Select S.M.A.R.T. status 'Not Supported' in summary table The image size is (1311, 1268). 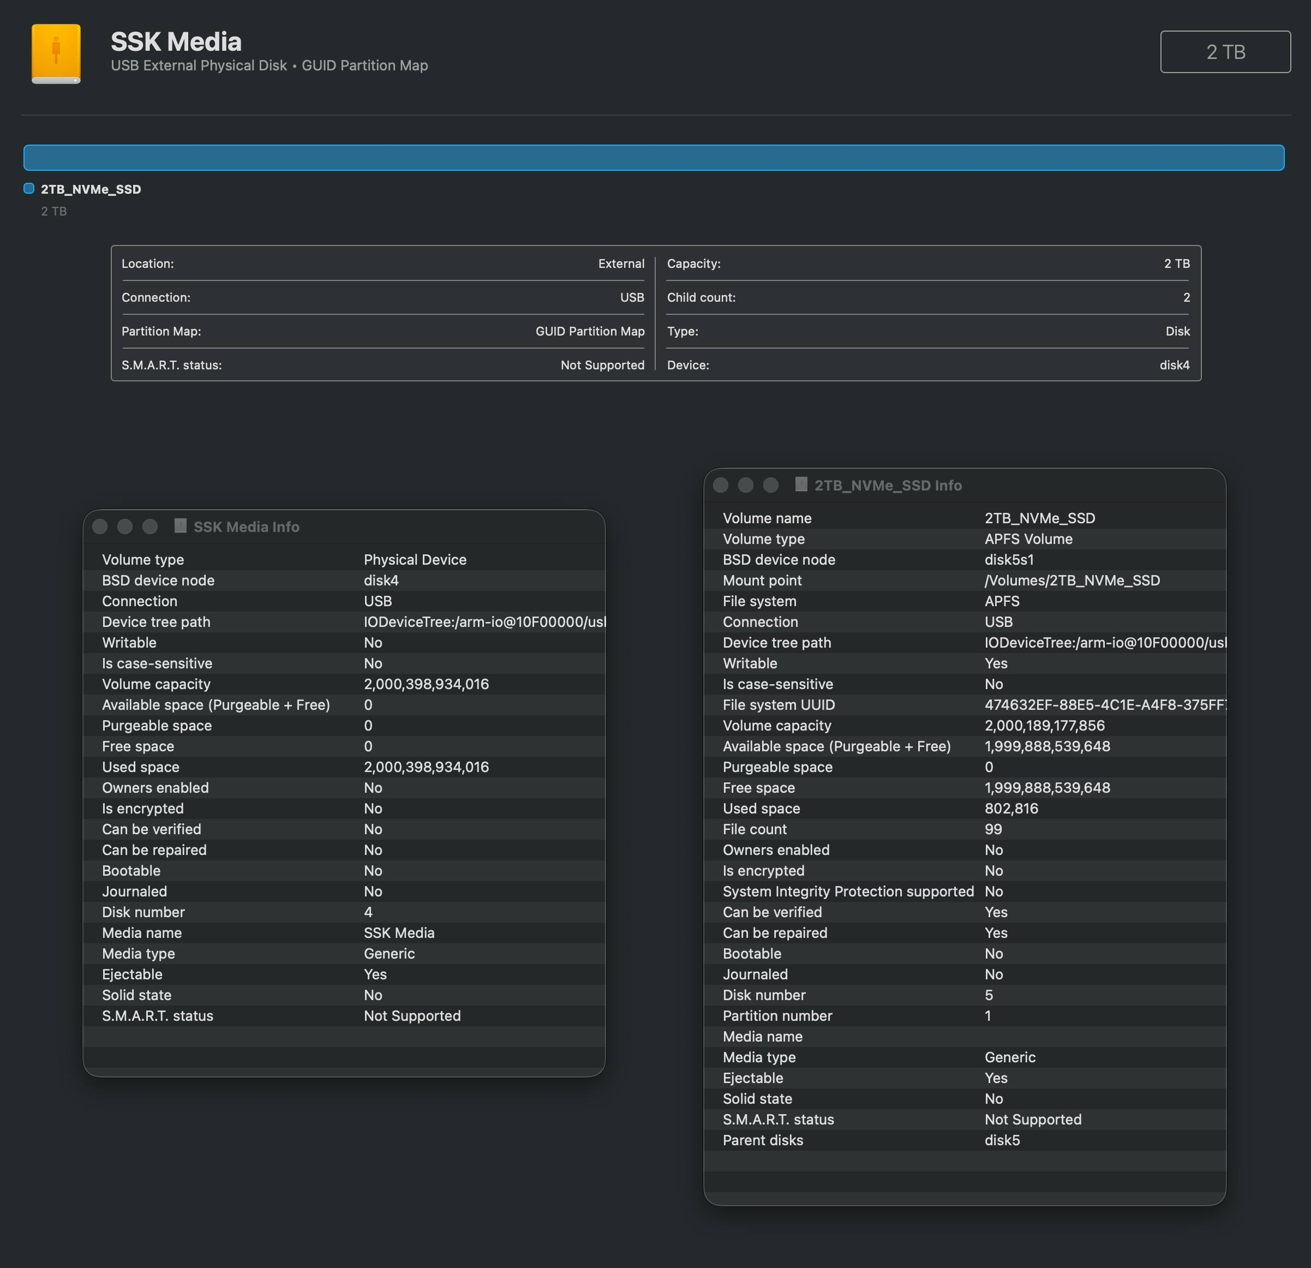[603, 365]
